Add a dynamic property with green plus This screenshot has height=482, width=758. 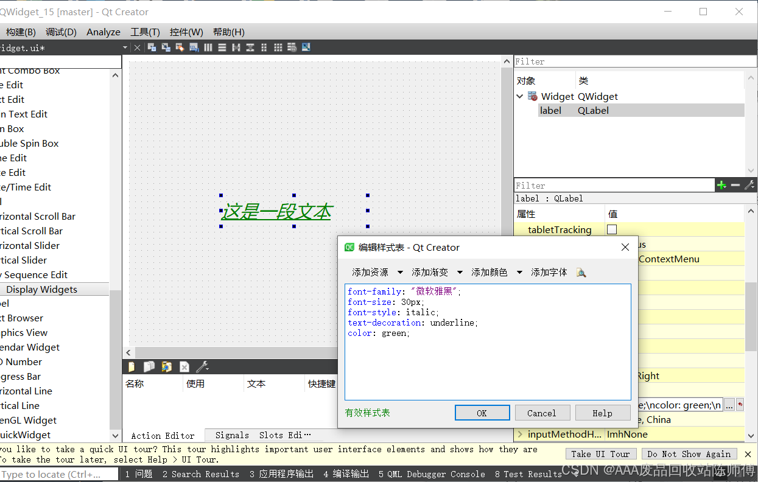click(x=721, y=185)
